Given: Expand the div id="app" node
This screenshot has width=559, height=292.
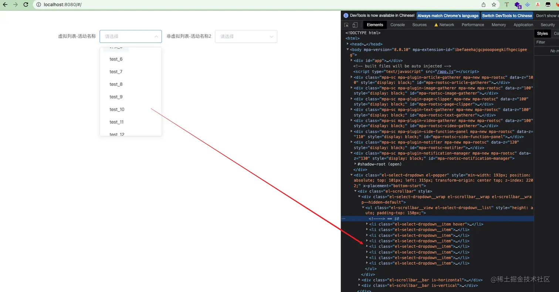Looking at the screenshot, I should 352,60.
